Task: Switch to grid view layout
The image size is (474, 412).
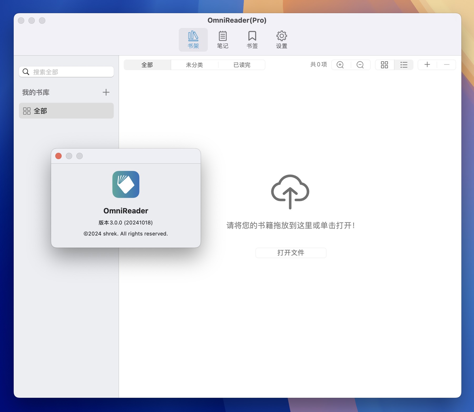Action: (384, 65)
